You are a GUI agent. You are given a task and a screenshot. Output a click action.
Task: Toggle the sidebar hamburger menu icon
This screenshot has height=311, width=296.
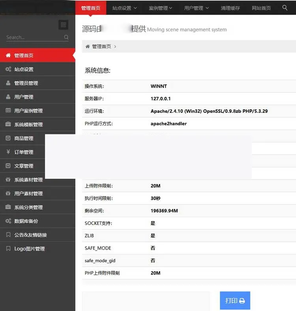[63, 25]
